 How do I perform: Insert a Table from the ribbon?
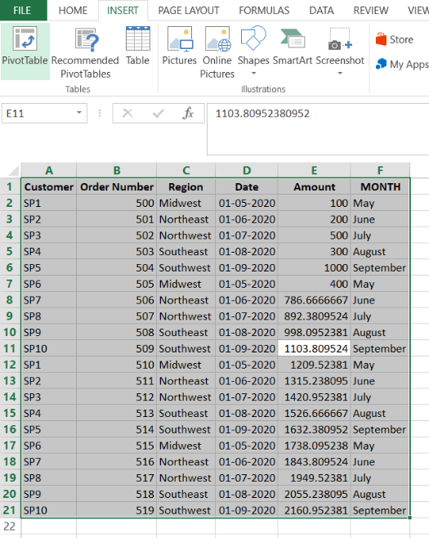click(x=137, y=46)
